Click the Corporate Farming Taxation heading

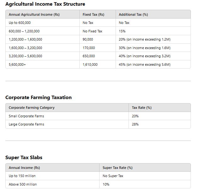click(38, 97)
